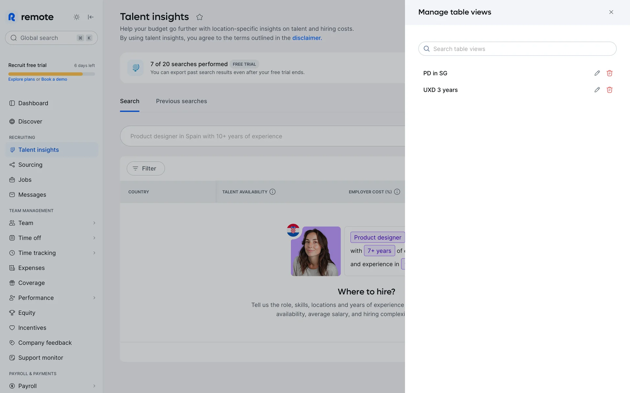
Task: Collapse the sidebar navigation
Action: (91, 17)
